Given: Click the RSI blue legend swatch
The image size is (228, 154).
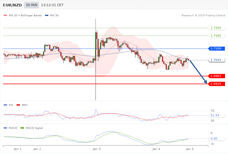Looking at the screenshot, I should click(x=5, y=105).
